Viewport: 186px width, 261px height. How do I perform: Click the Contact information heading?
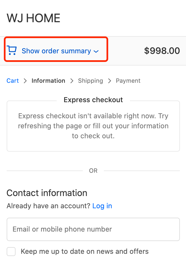pyautogui.click(x=47, y=193)
